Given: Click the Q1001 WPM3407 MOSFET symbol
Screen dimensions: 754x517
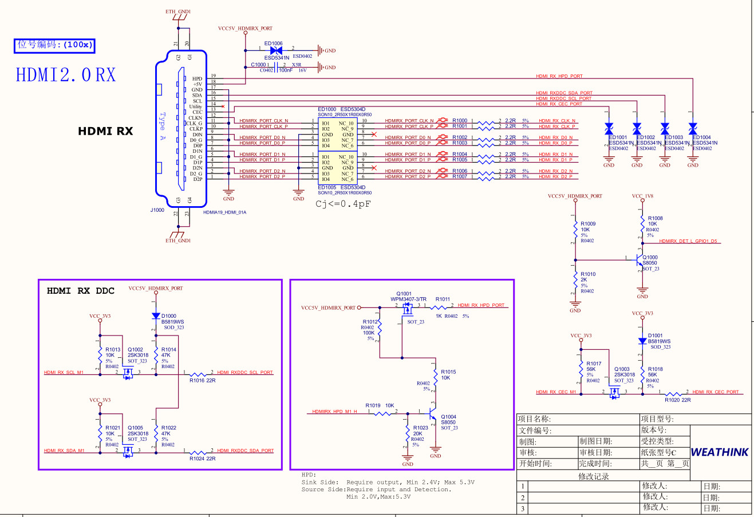Looking at the screenshot, I should tap(408, 310).
